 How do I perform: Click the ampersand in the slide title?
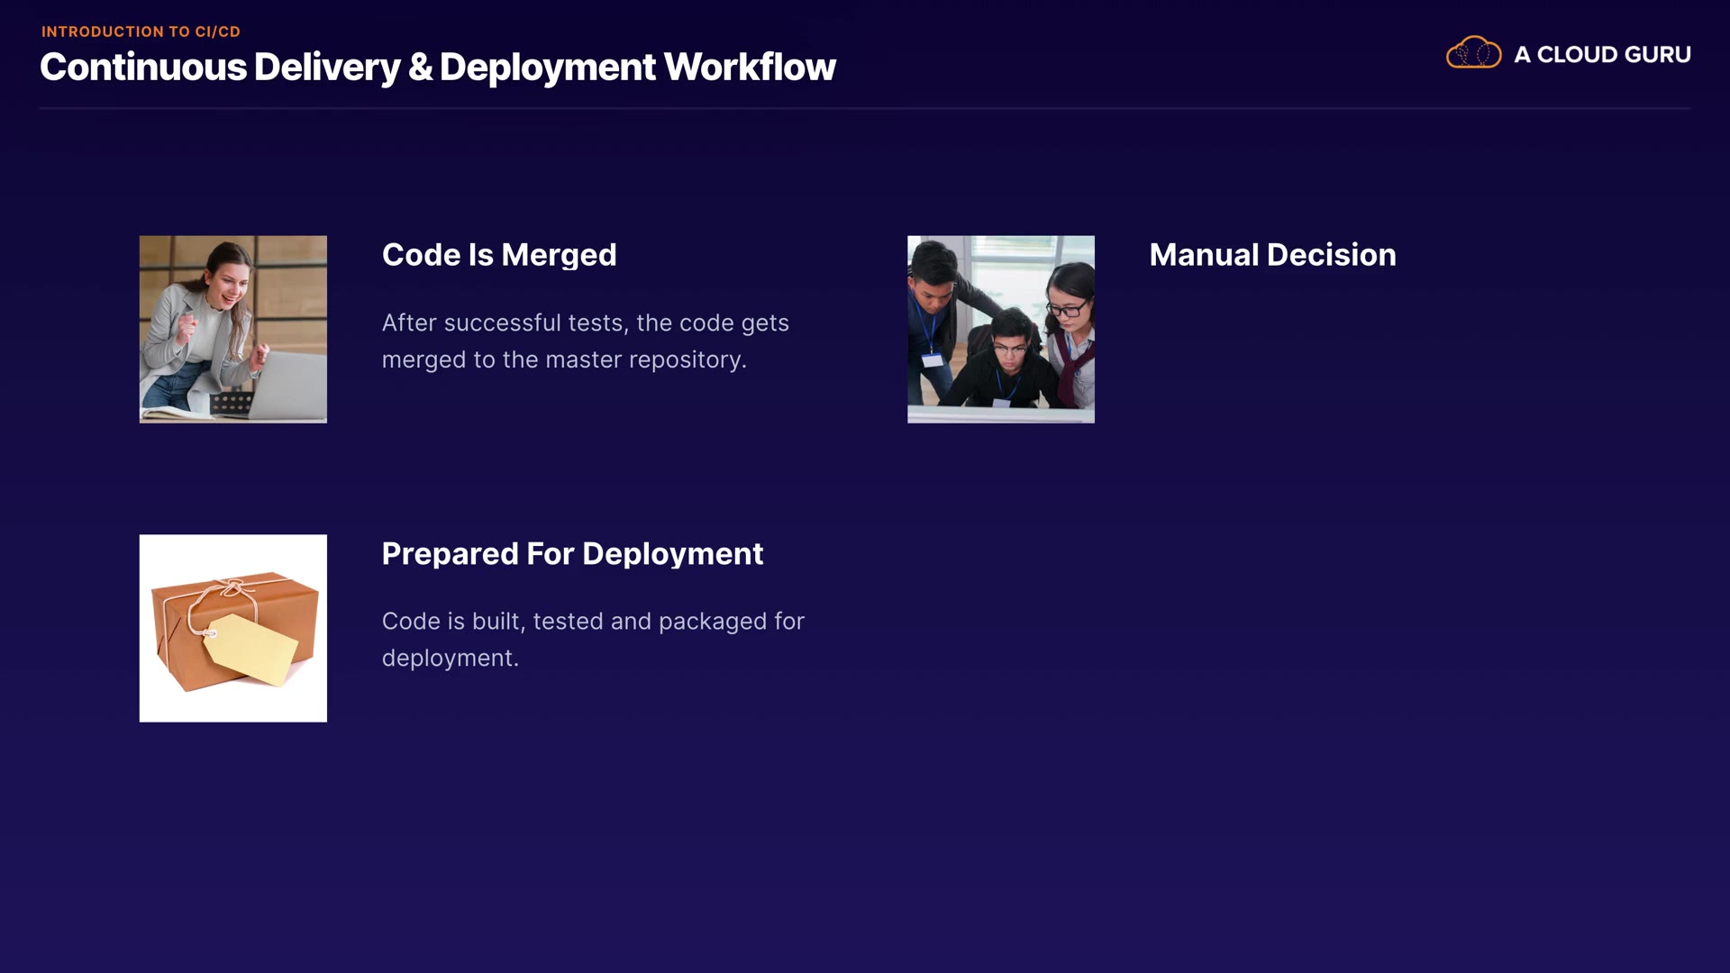pos(420,68)
